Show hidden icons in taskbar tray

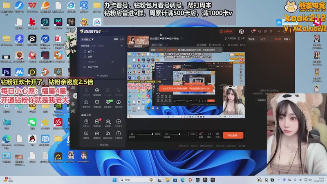(279, 180)
